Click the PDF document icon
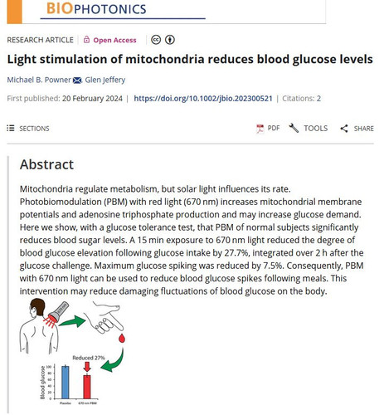This screenshot has height=415, width=384. click(260, 129)
